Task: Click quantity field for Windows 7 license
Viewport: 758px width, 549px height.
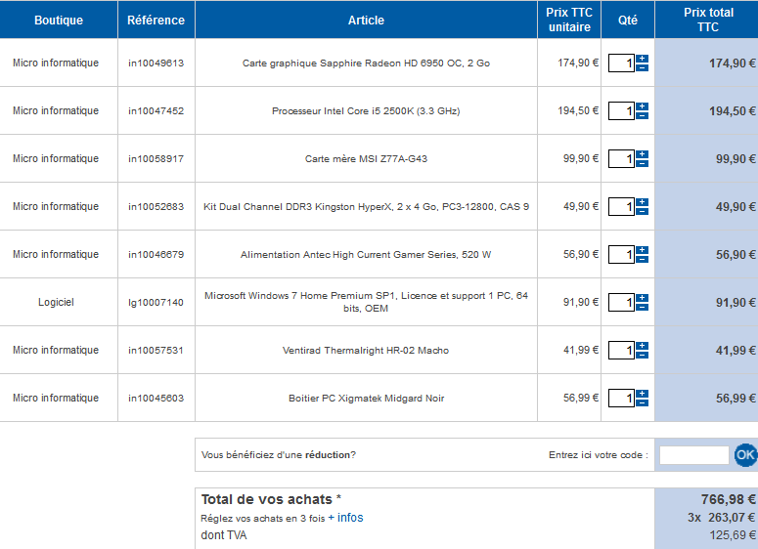Action: click(621, 303)
